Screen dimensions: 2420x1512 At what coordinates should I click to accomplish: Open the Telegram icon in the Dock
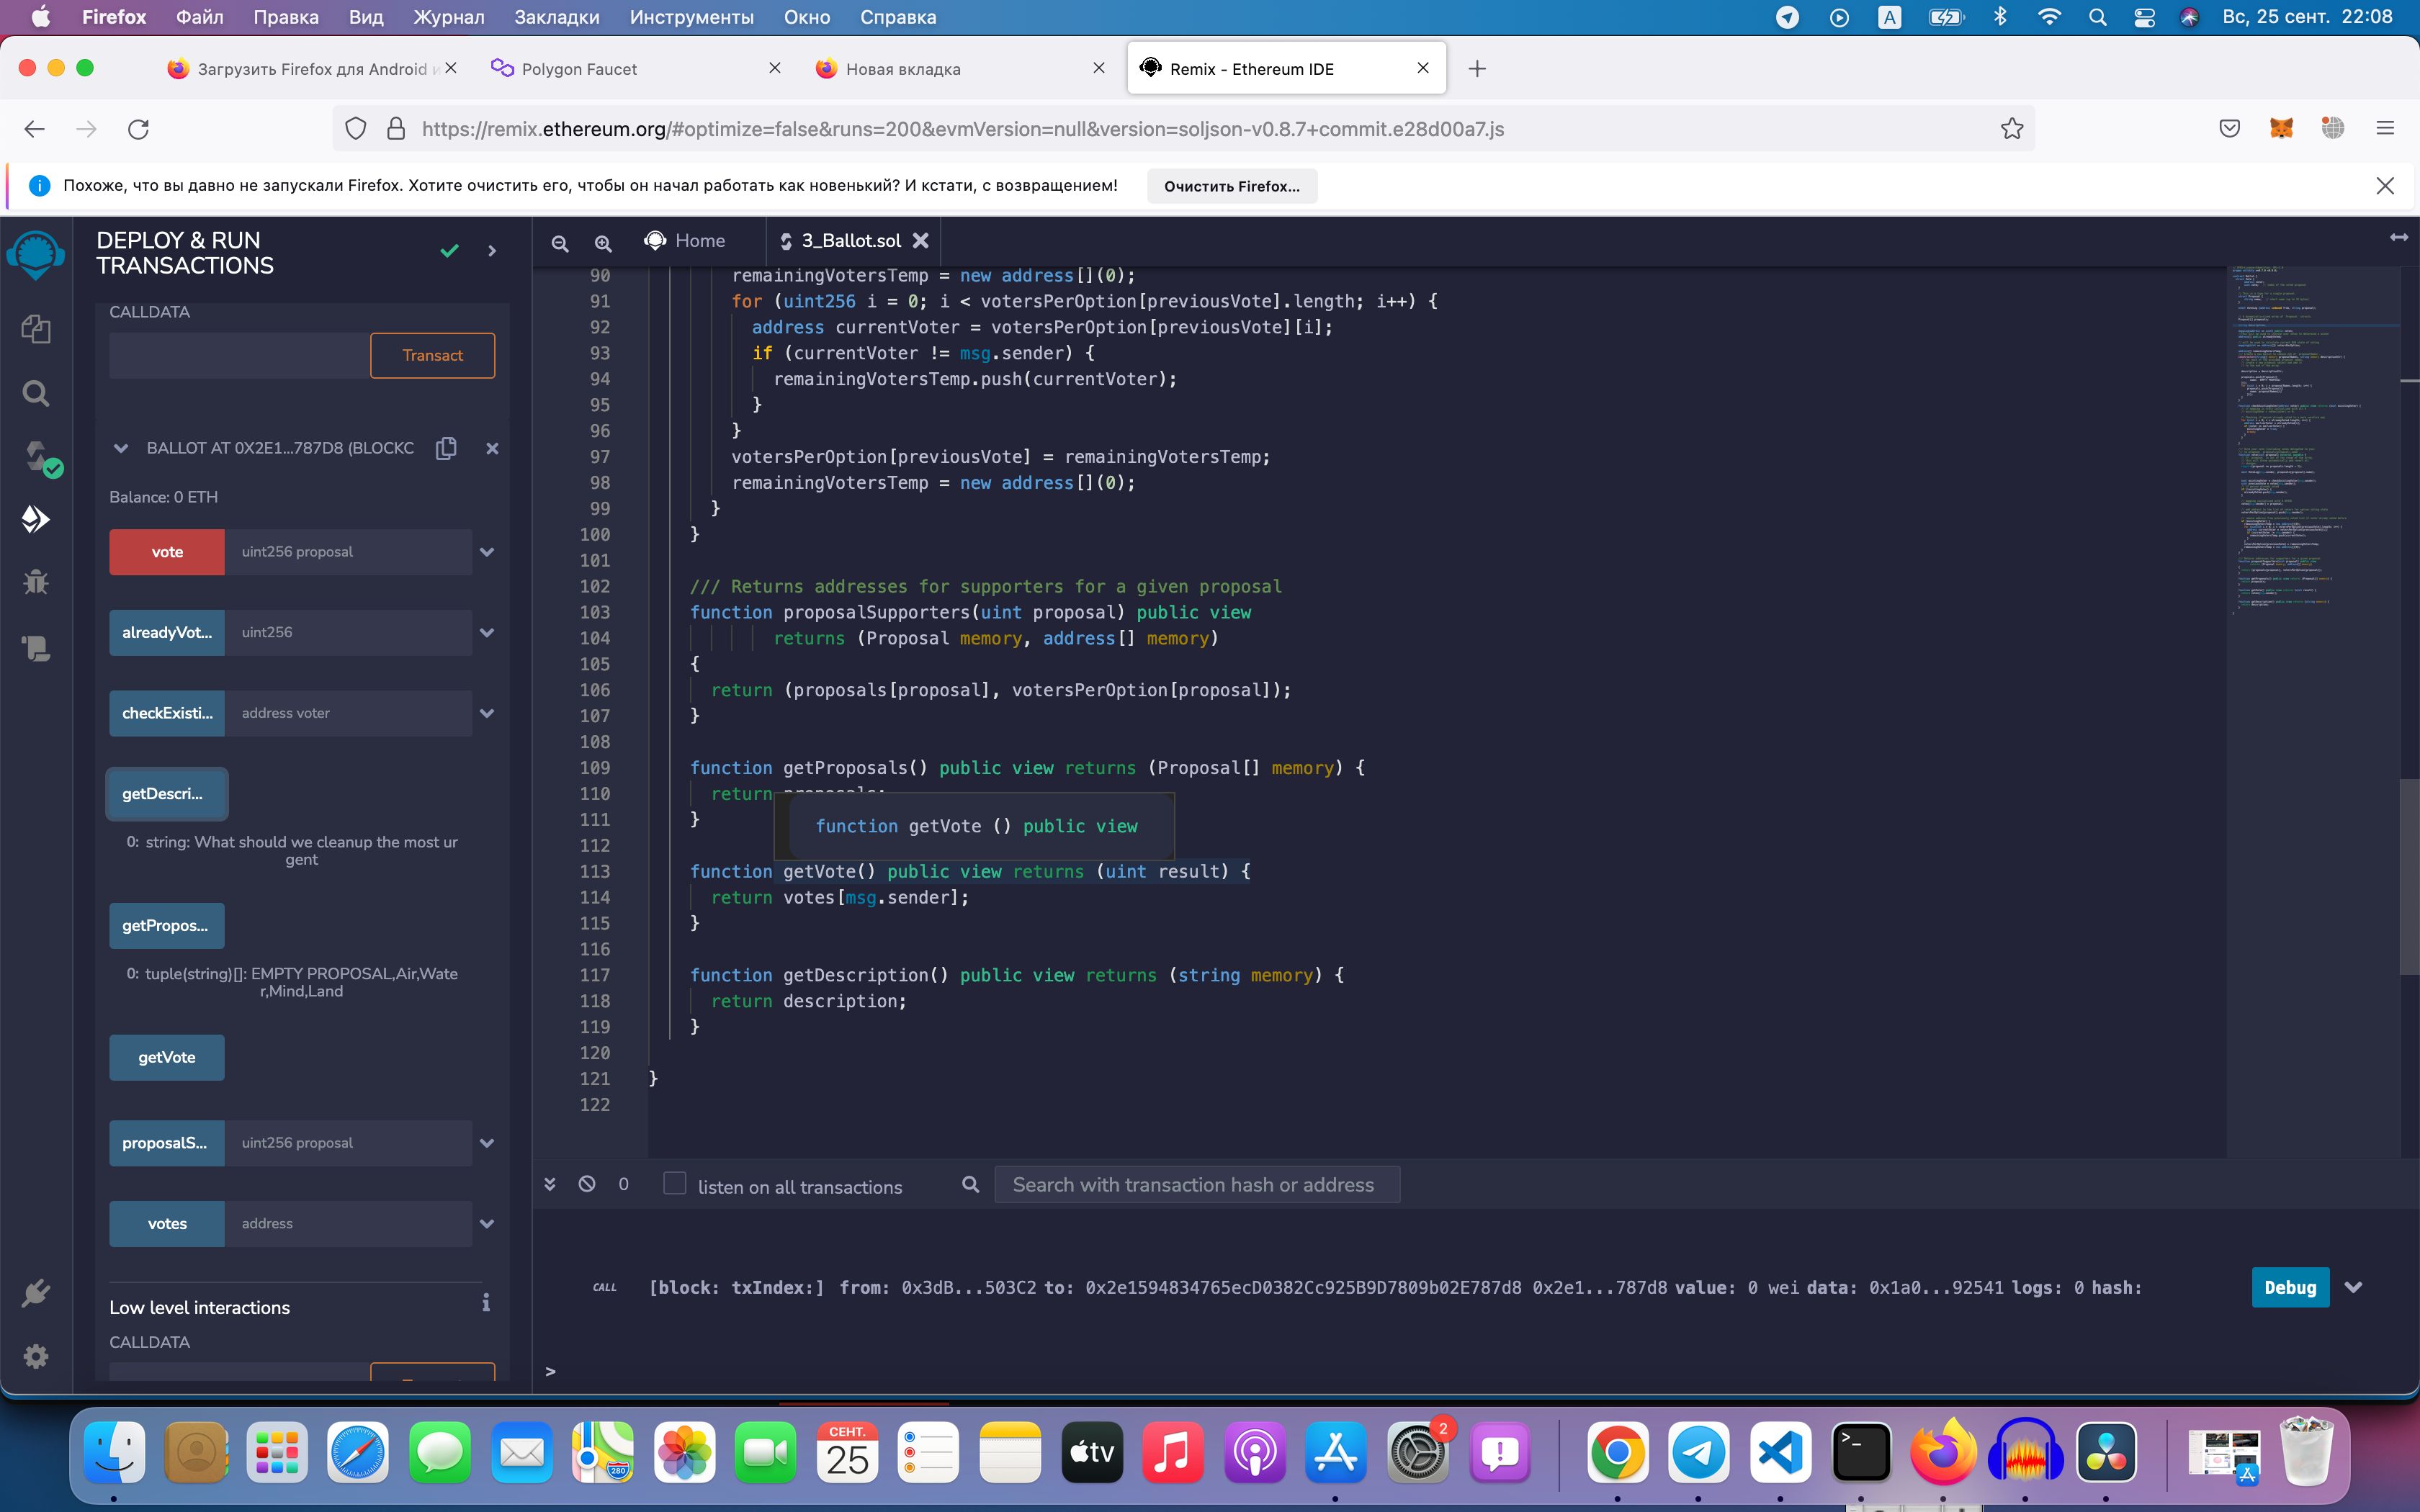[x=1698, y=1452]
